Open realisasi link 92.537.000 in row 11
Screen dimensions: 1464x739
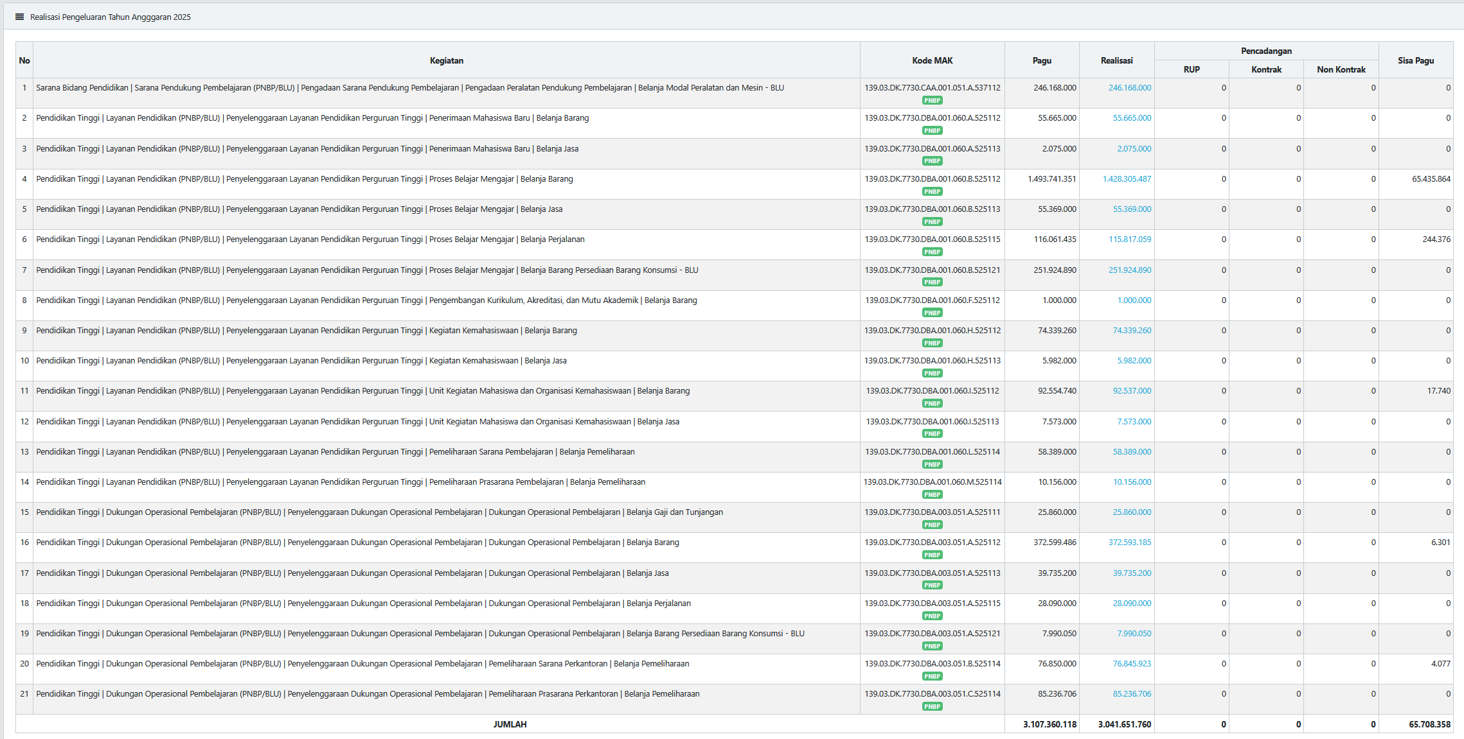[x=1132, y=391]
